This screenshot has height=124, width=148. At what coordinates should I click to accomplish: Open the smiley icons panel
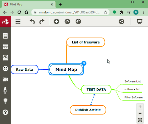coord(5,69)
